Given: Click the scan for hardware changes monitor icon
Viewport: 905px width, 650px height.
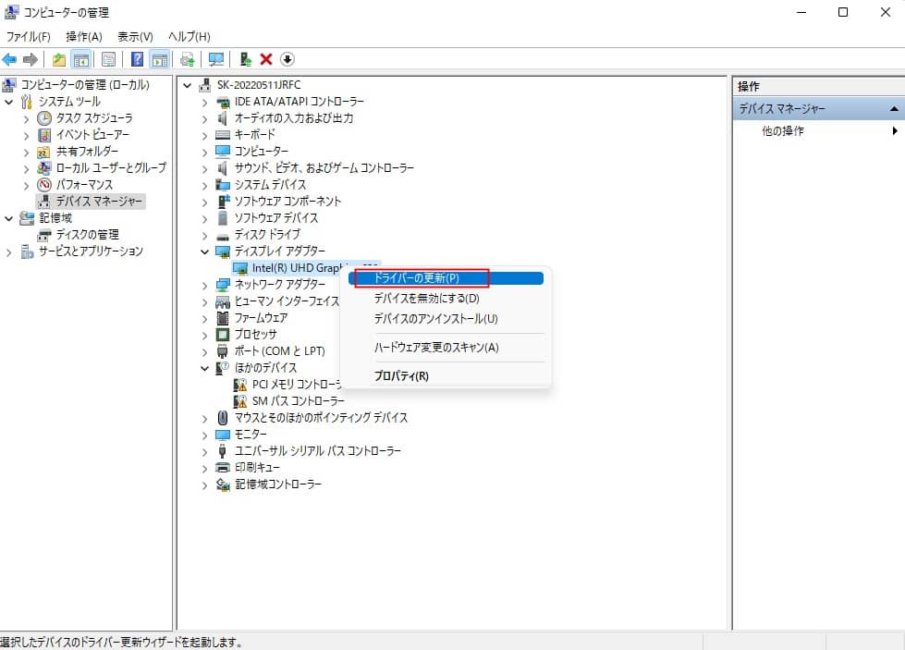Looking at the screenshot, I should click(x=216, y=59).
